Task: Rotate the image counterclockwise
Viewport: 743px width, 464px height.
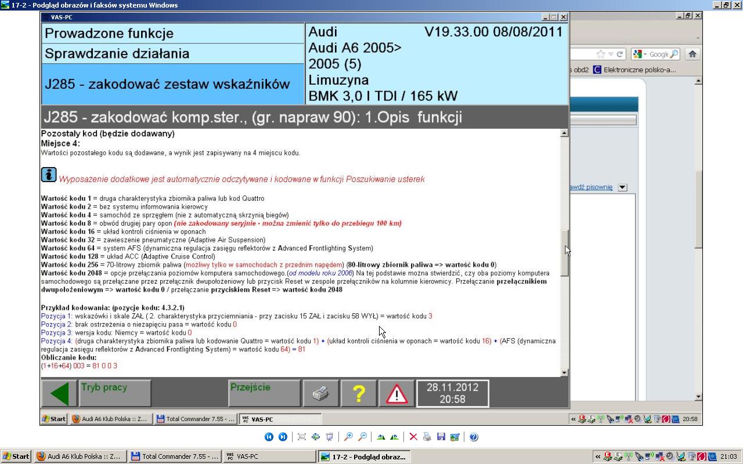Action: [395, 437]
